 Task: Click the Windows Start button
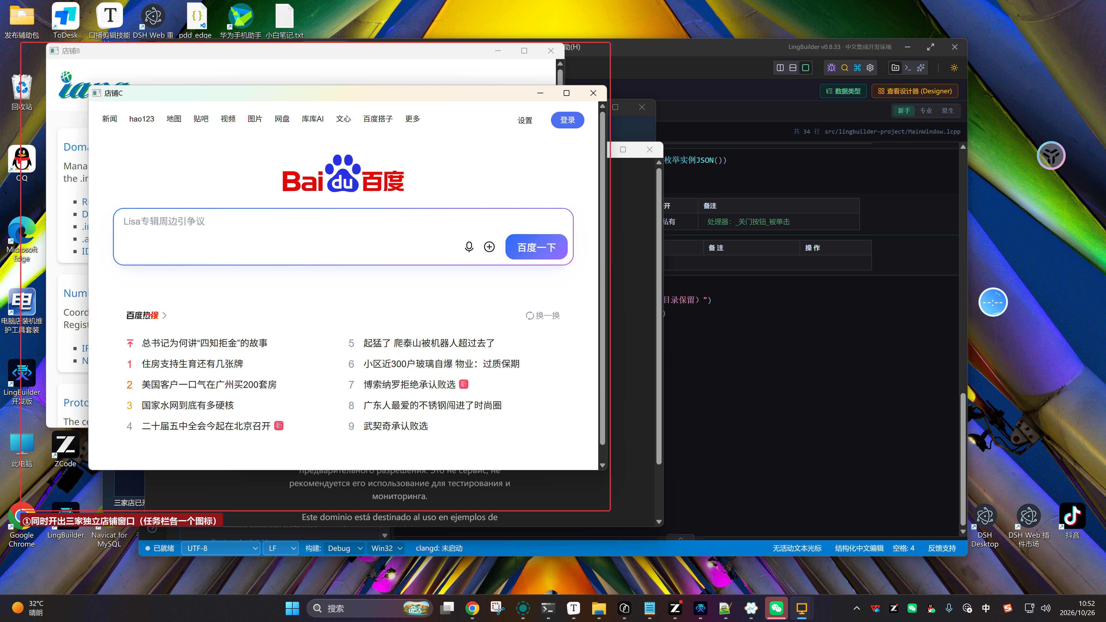292,608
